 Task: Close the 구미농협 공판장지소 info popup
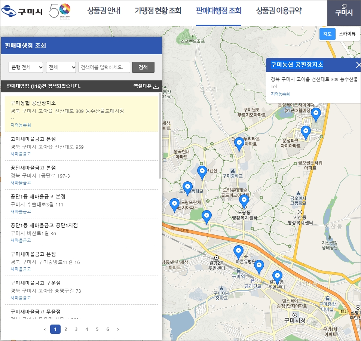358,65
